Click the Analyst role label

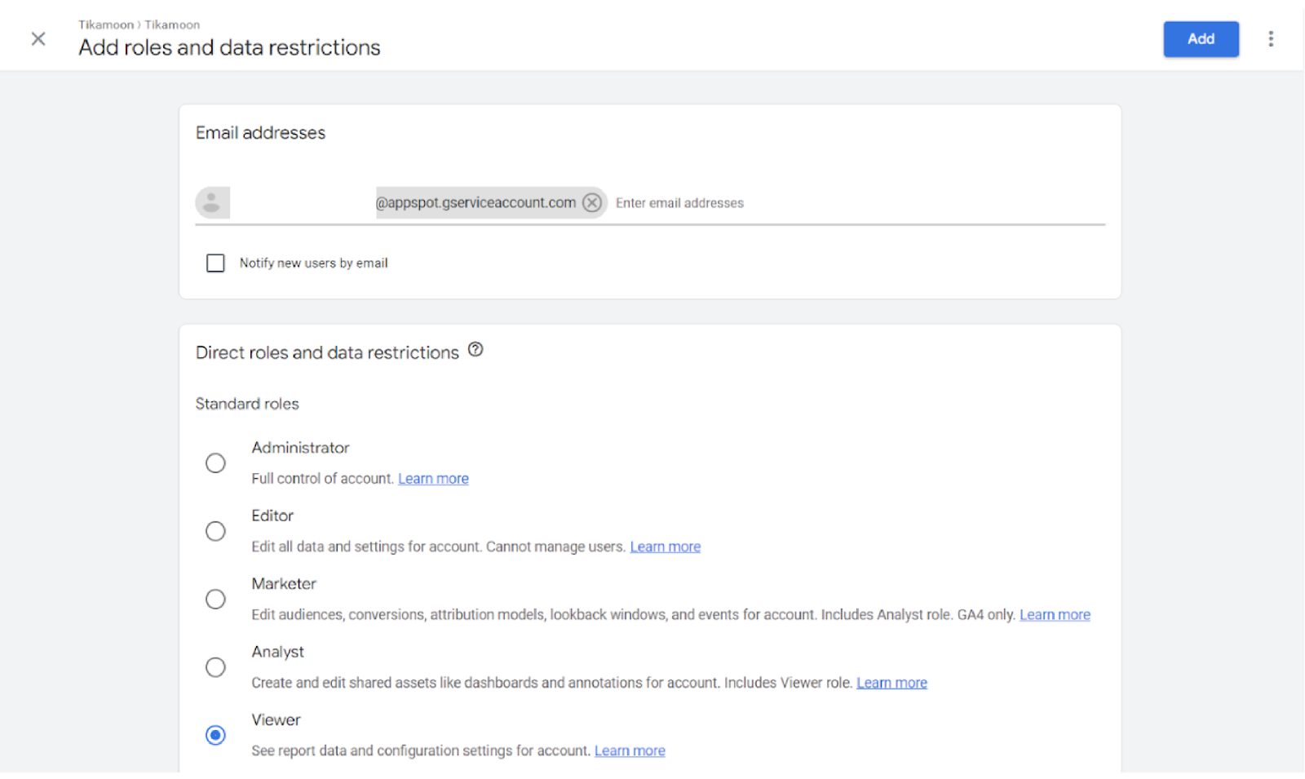277,652
